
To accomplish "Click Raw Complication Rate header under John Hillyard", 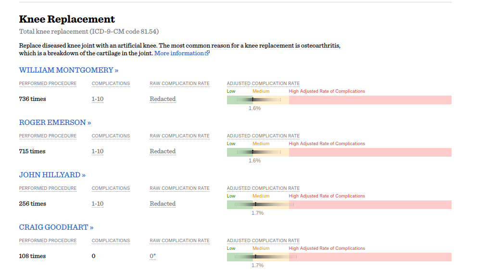I will [x=179, y=188].
